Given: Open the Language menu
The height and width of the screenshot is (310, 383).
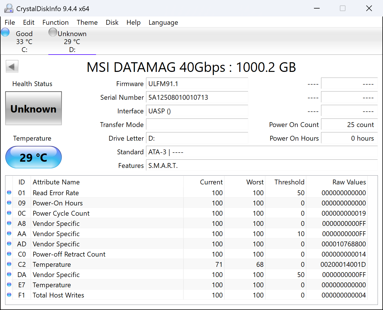Looking at the screenshot, I should (163, 22).
